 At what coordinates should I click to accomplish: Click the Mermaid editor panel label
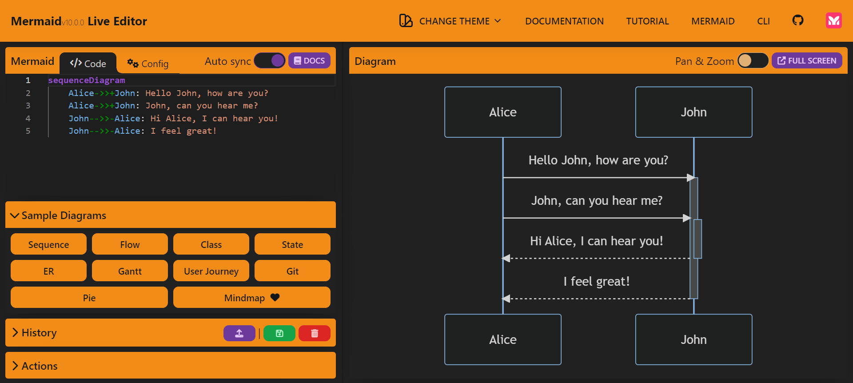pos(32,61)
